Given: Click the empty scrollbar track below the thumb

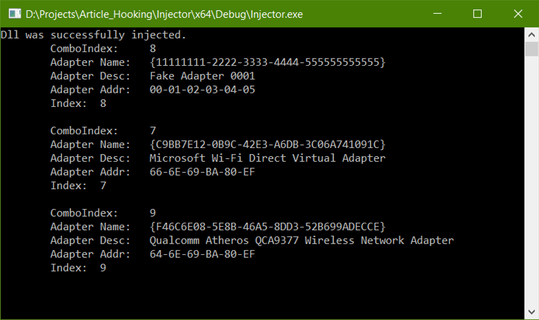Looking at the screenshot, I should [532, 179].
